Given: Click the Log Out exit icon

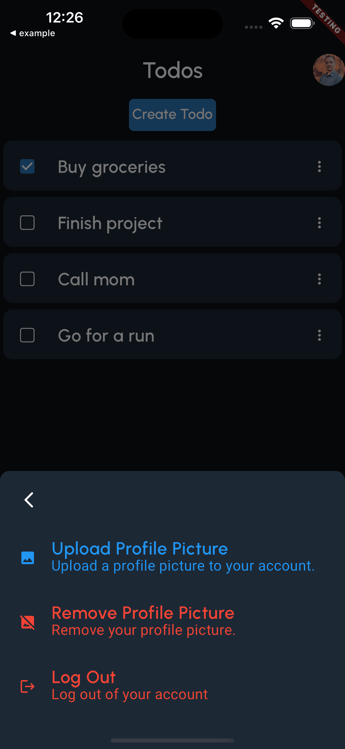Looking at the screenshot, I should tap(28, 687).
